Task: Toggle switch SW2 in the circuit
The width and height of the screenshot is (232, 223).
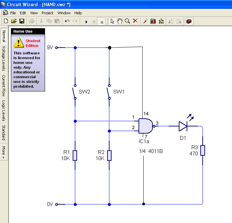Action: (75, 92)
